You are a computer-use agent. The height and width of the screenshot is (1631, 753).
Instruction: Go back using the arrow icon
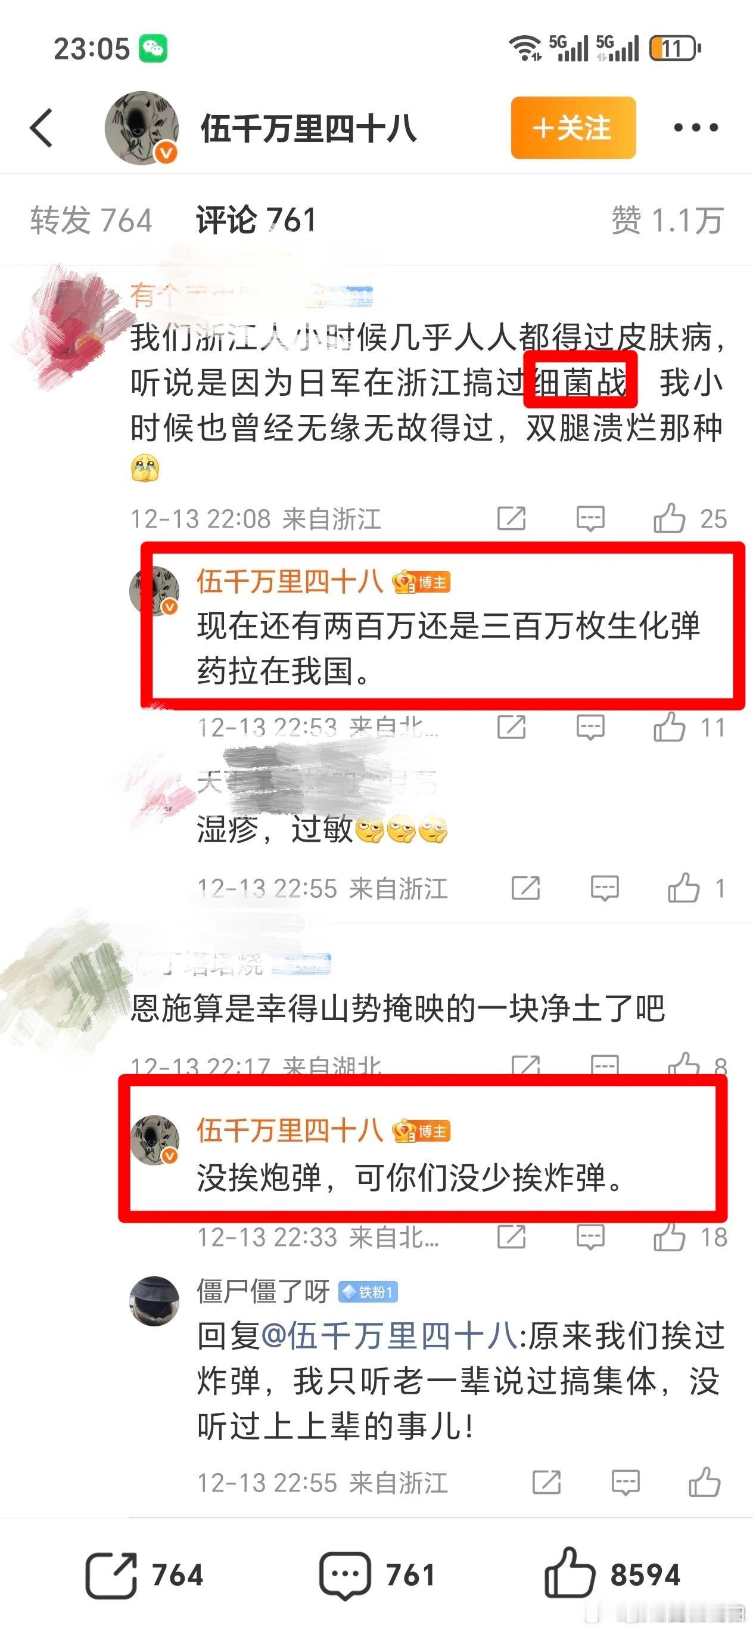[x=42, y=128]
